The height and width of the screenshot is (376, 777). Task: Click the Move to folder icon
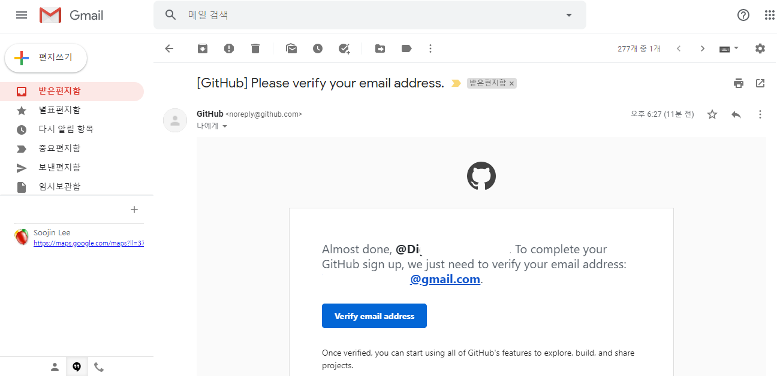(380, 48)
